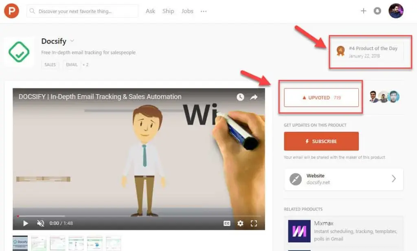Open the notifications bell icon

[377, 11]
